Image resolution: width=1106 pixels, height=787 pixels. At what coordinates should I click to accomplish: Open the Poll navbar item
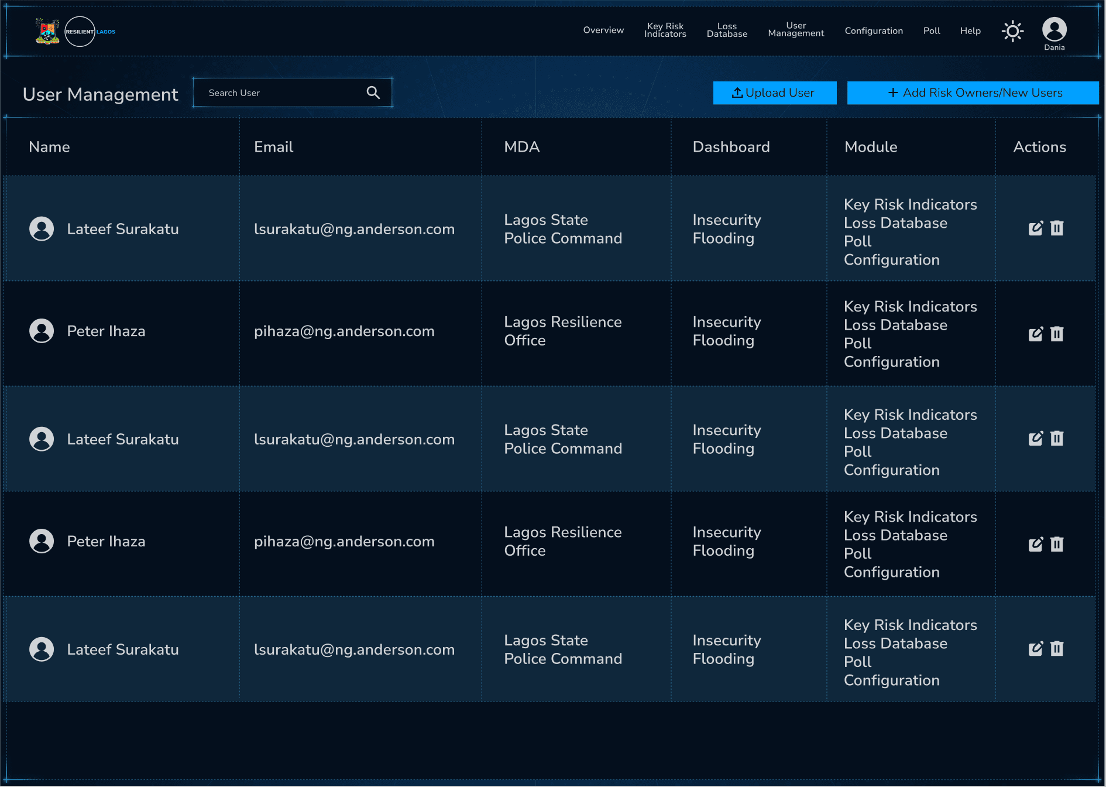click(932, 31)
